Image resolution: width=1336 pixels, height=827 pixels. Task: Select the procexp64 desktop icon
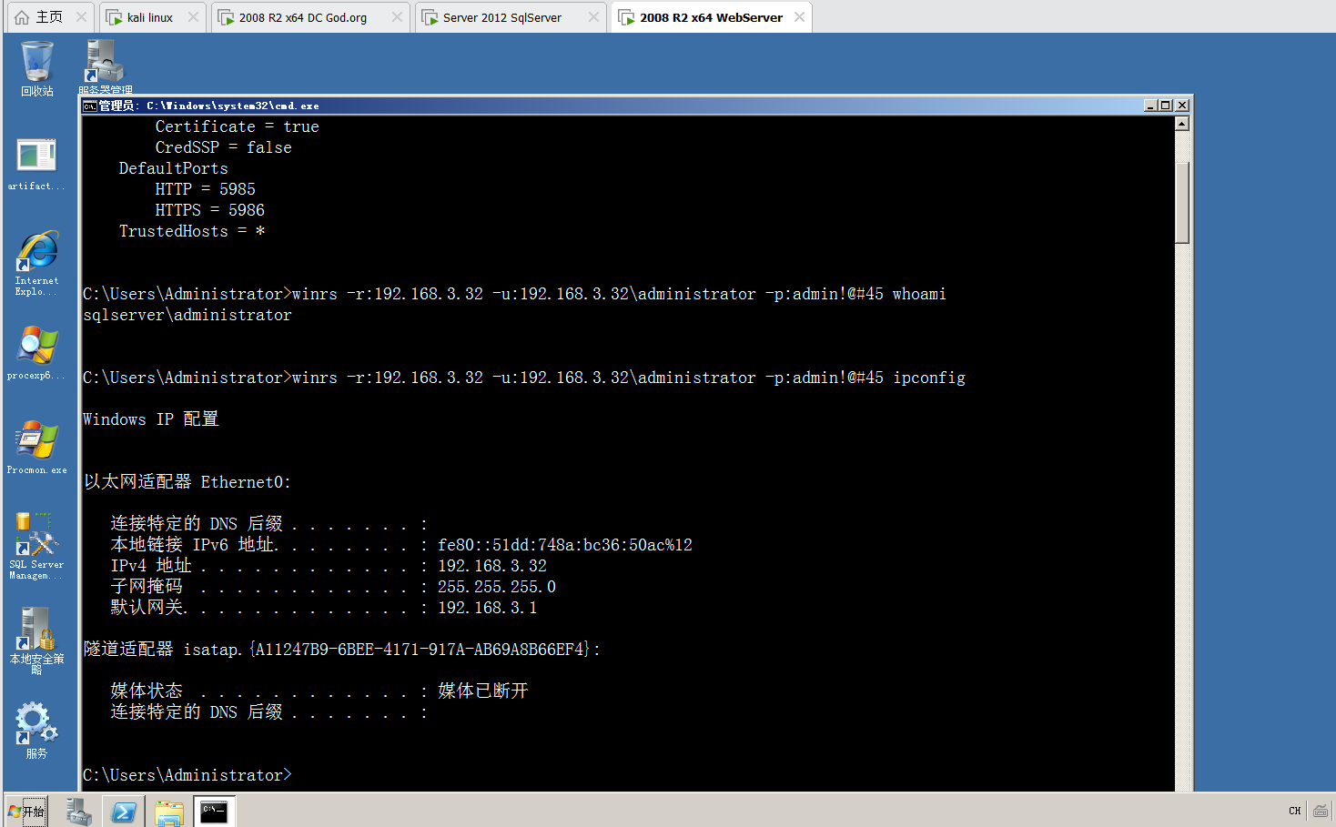pyautogui.click(x=36, y=353)
